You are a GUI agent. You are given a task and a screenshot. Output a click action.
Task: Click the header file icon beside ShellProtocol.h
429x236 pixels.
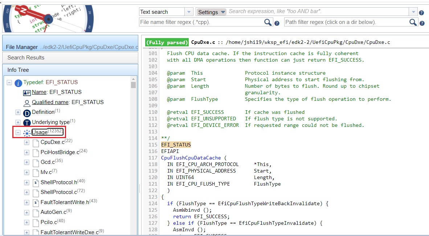[36, 183]
